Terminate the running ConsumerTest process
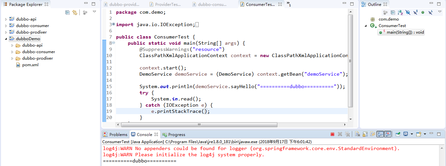The width and height of the screenshot is (446, 166). tap(332, 134)
